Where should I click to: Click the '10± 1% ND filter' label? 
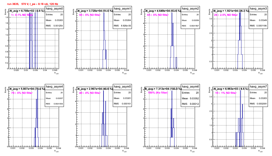pos(226,93)
